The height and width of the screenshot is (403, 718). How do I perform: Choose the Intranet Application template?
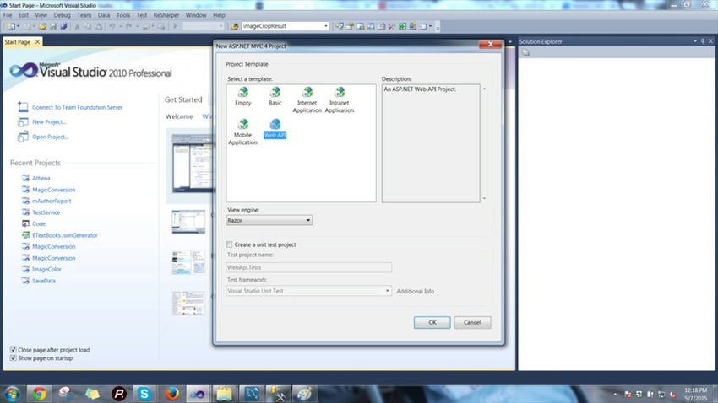tap(340, 100)
